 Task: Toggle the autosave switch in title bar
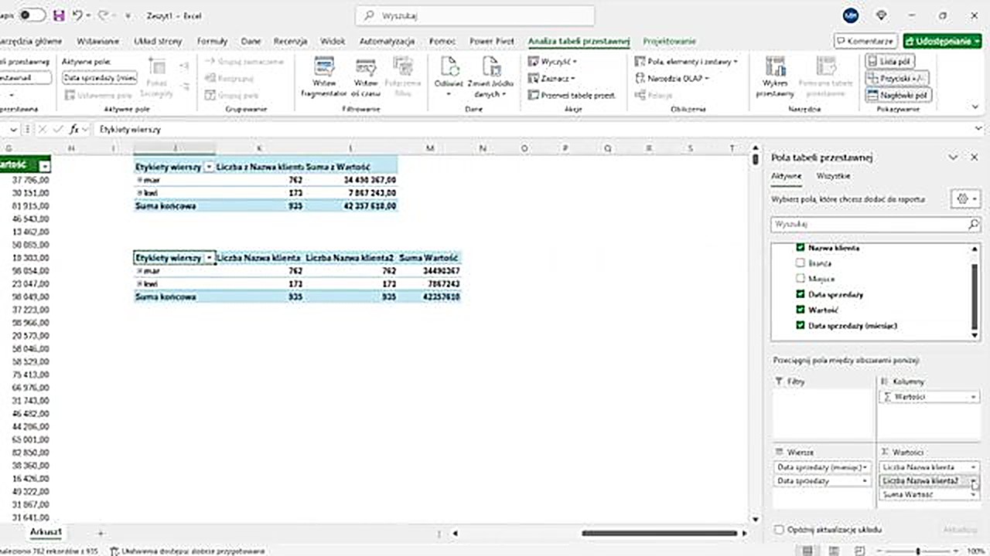coord(32,15)
